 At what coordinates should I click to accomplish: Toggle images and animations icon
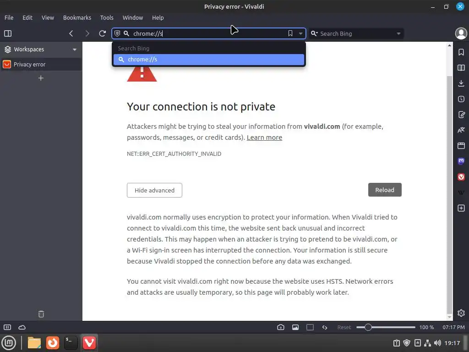(295, 327)
